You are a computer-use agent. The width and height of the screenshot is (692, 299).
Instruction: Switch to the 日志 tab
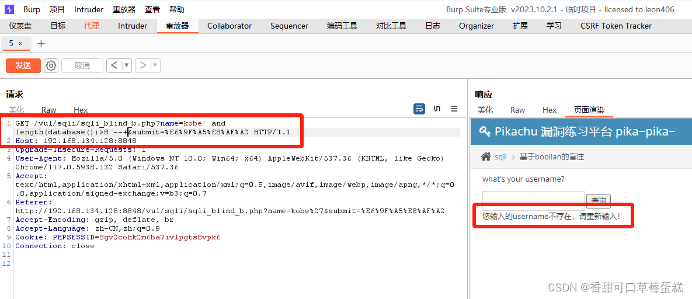point(433,26)
